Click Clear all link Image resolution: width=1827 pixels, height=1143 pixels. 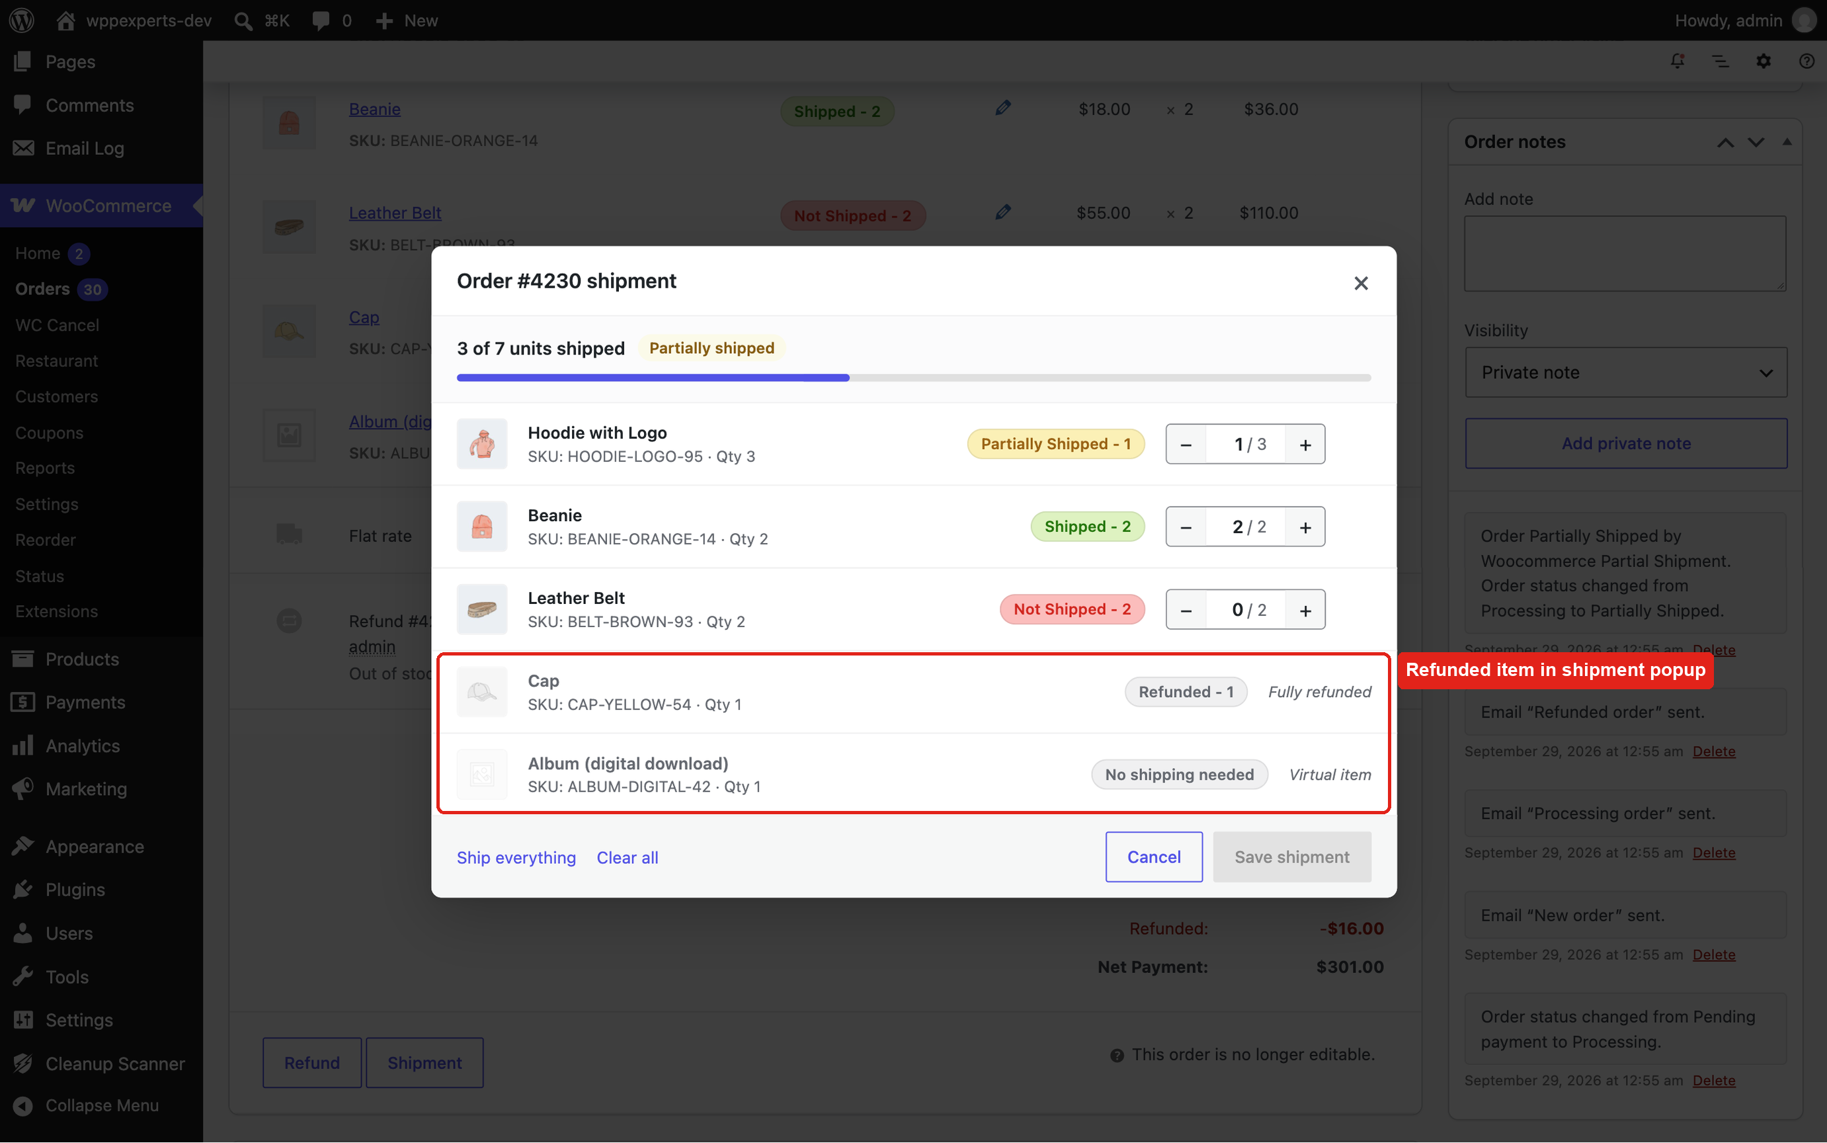click(627, 857)
